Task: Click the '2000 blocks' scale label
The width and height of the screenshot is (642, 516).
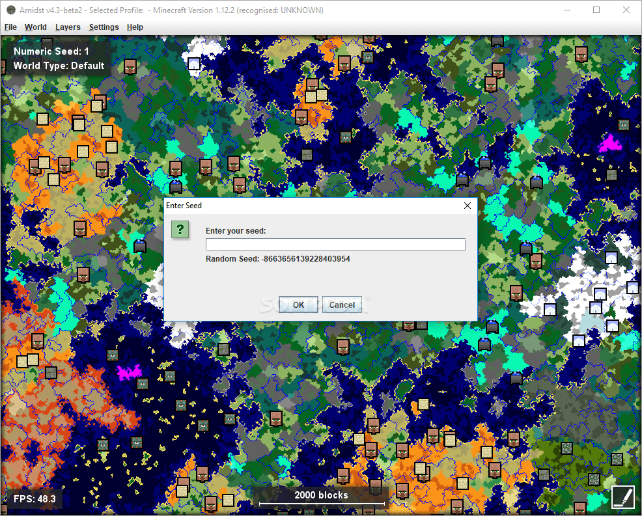Action: (x=322, y=495)
